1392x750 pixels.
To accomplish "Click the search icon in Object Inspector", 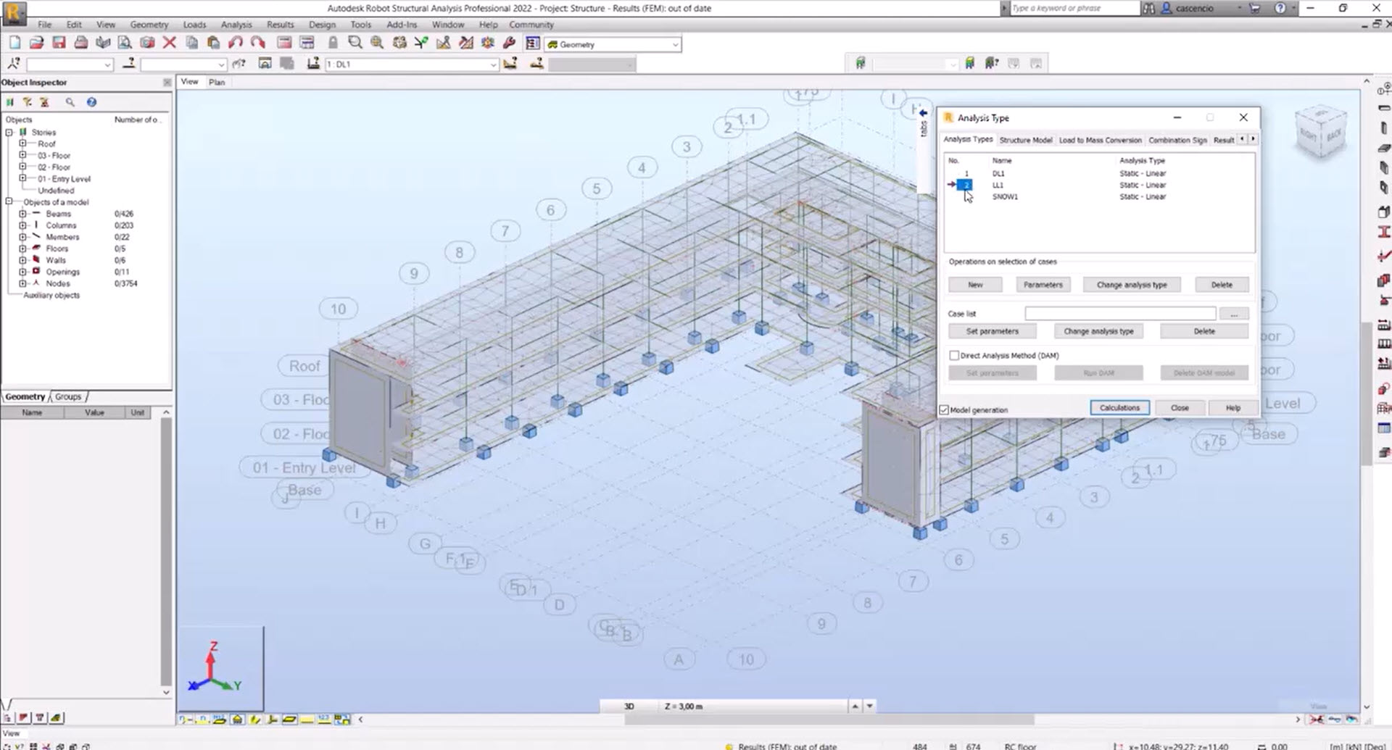I will click(x=70, y=102).
